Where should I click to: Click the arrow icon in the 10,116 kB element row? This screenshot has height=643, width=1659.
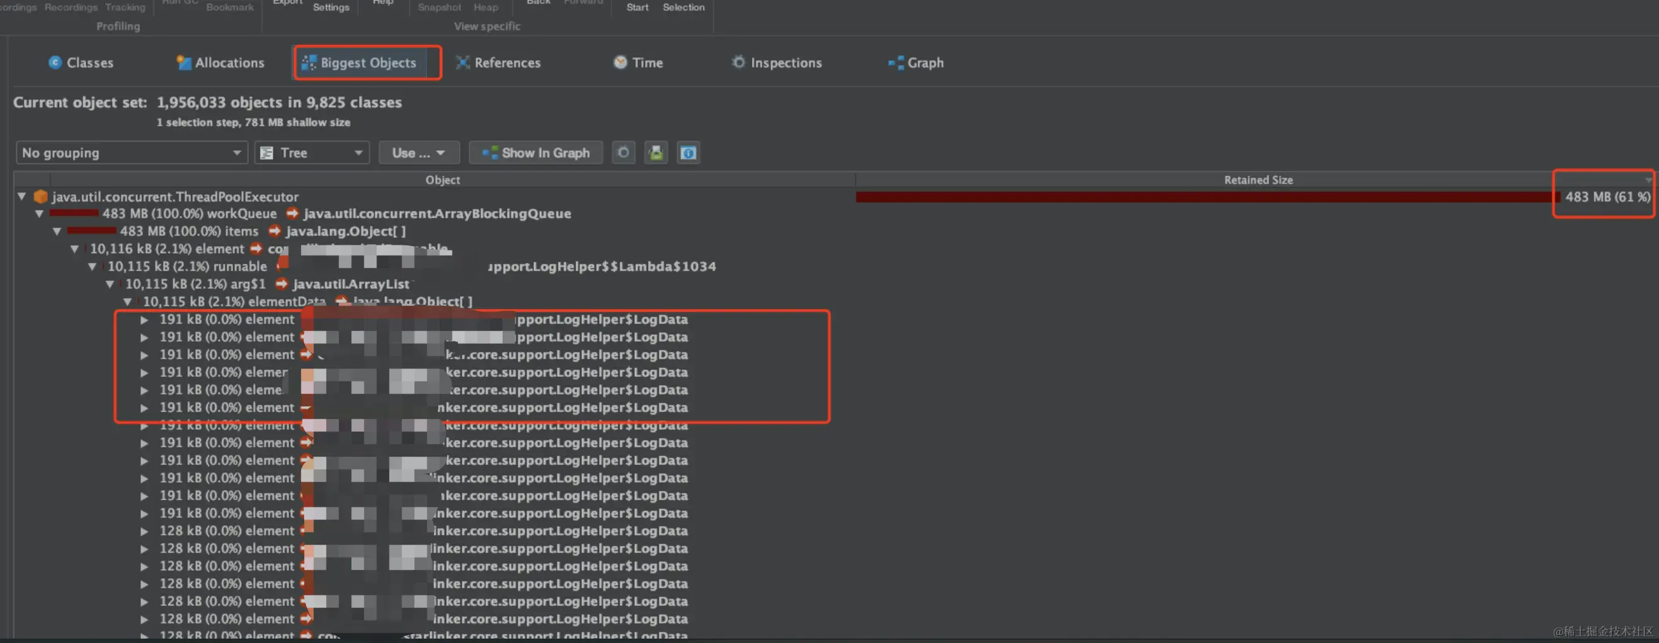[256, 249]
